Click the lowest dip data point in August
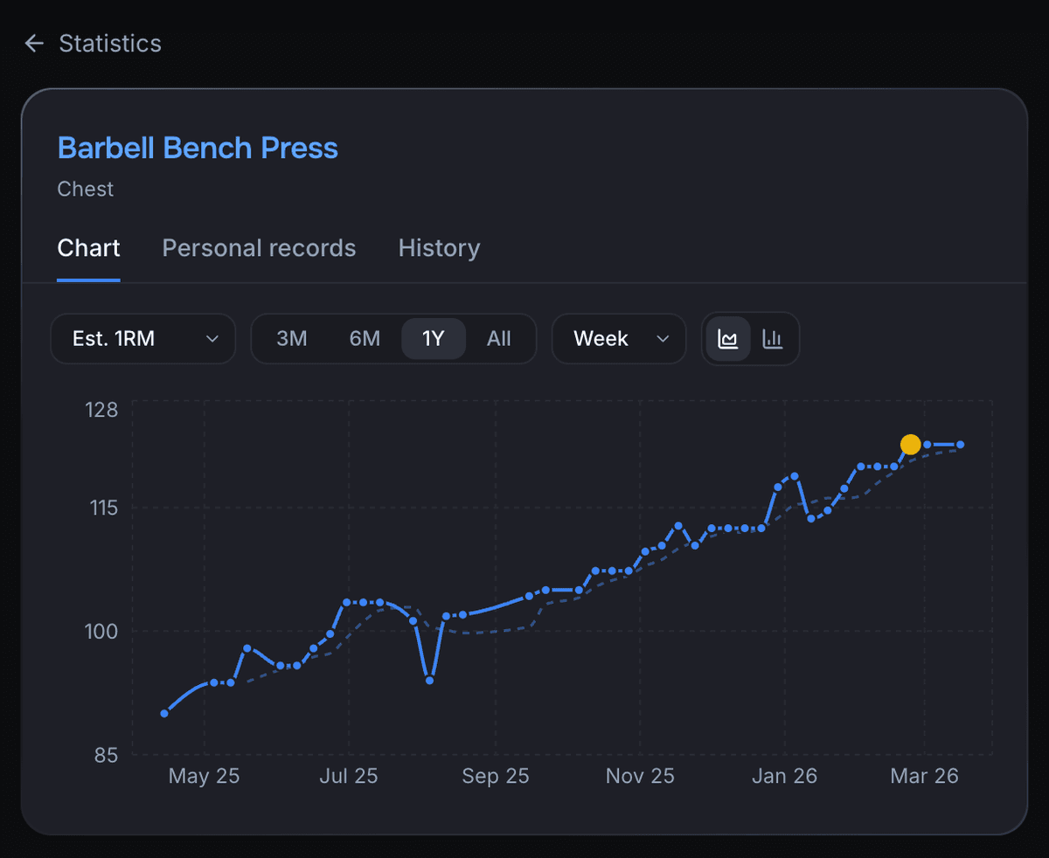The height and width of the screenshot is (858, 1049). tap(429, 680)
